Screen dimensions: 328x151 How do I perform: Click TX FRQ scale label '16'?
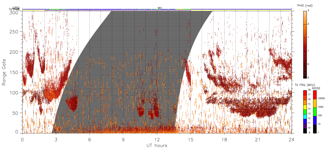309,99
